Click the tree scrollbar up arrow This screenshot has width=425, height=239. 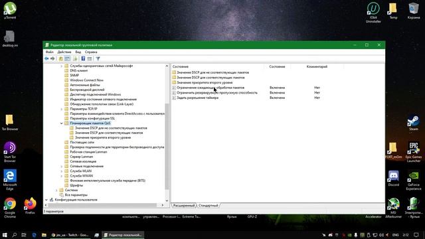(x=167, y=66)
